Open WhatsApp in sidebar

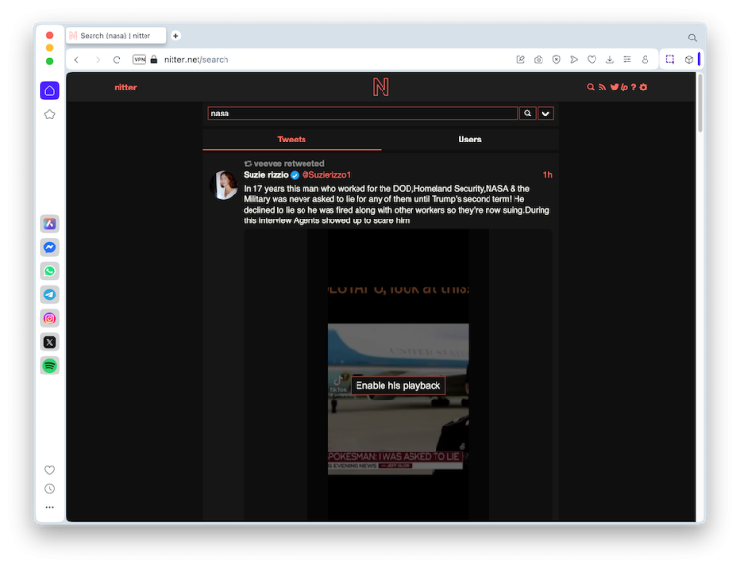(49, 271)
